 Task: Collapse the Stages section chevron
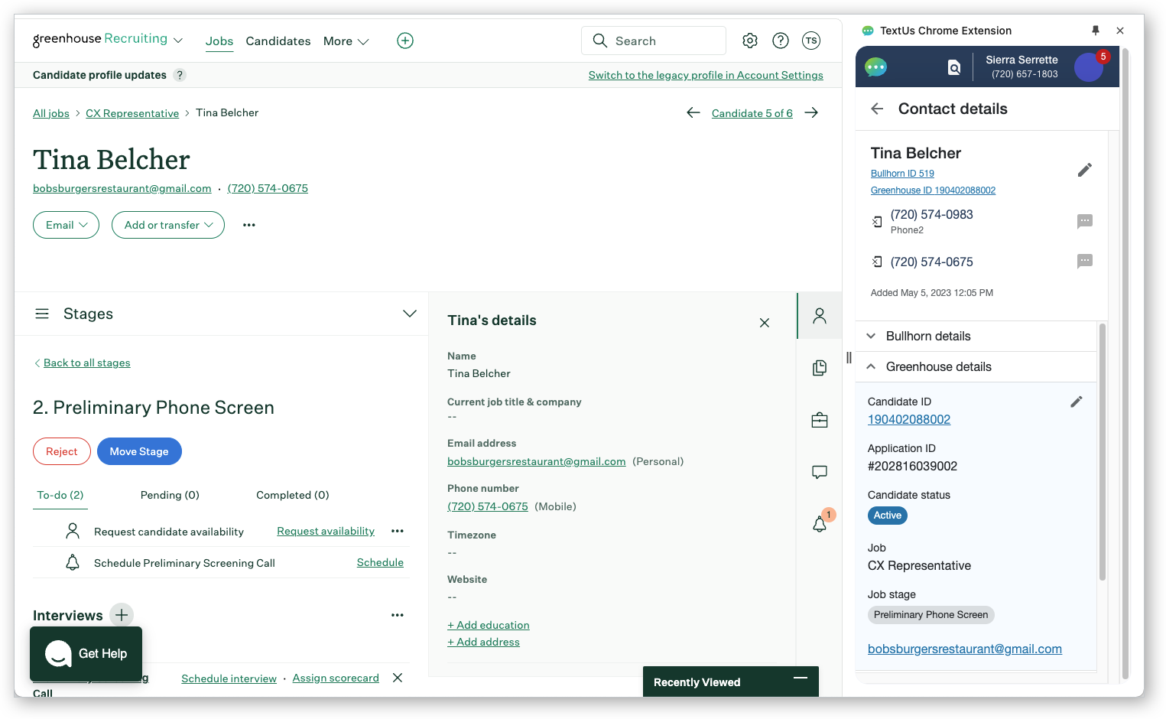[x=410, y=314]
